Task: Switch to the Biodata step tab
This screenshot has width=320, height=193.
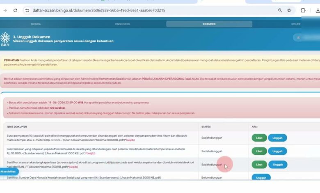Action: point(36,24)
